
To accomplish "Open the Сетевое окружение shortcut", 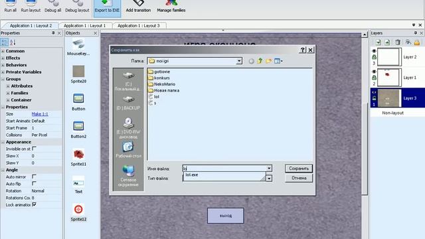I will click(128, 175).
